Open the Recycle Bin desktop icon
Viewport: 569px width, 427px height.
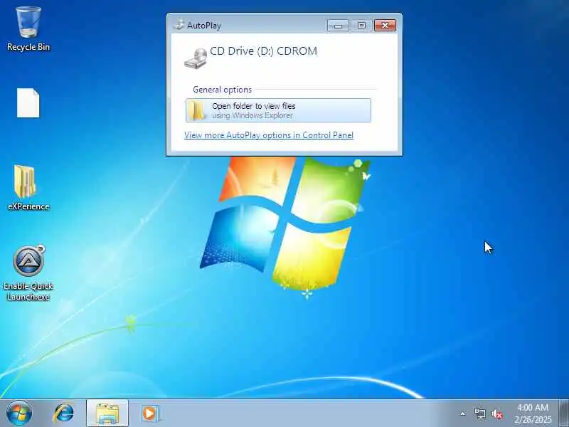pyautogui.click(x=28, y=29)
